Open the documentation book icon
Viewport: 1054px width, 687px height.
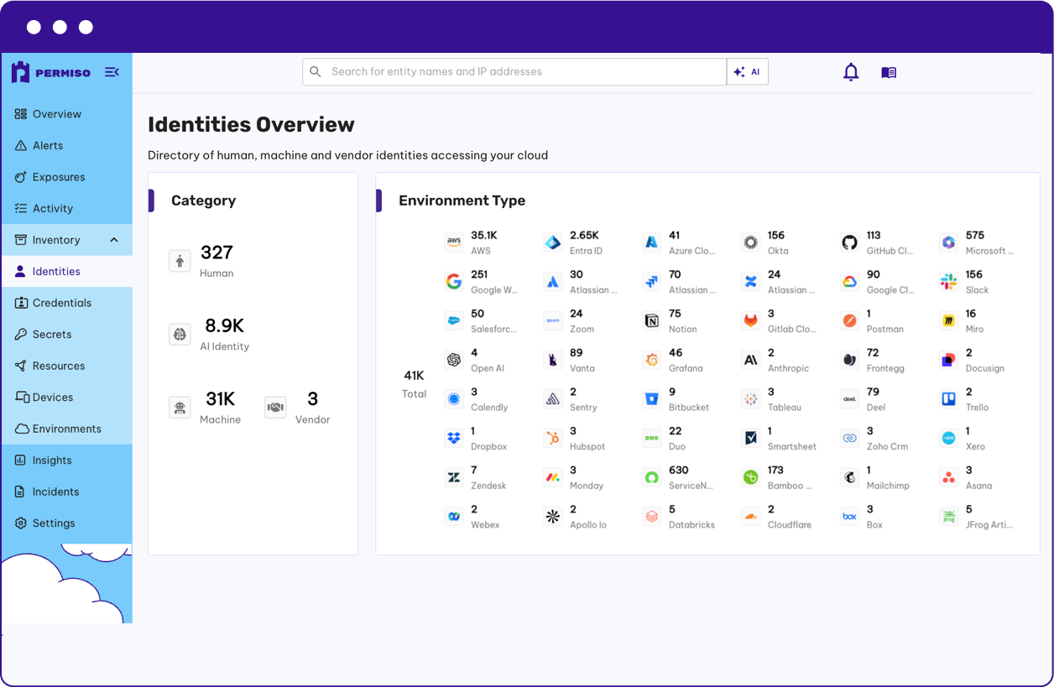[889, 73]
